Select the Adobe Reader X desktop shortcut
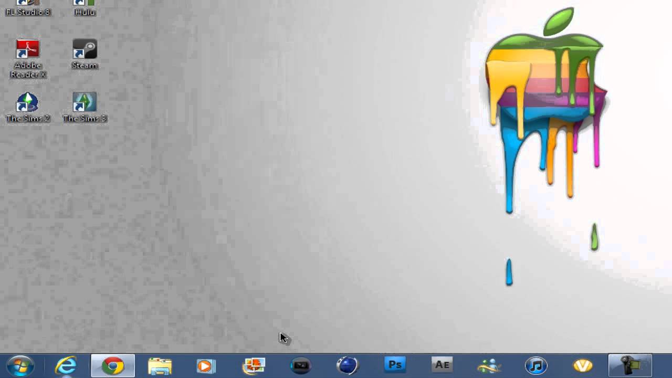This screenshot has width=672, height=378. pyautogui.click(x=28, y=59)
